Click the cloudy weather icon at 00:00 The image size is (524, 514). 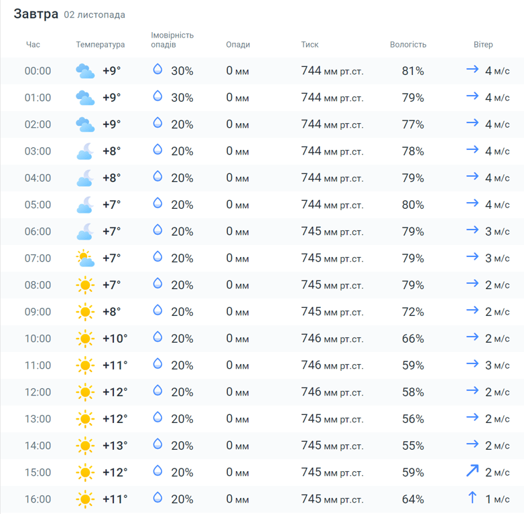84,71
